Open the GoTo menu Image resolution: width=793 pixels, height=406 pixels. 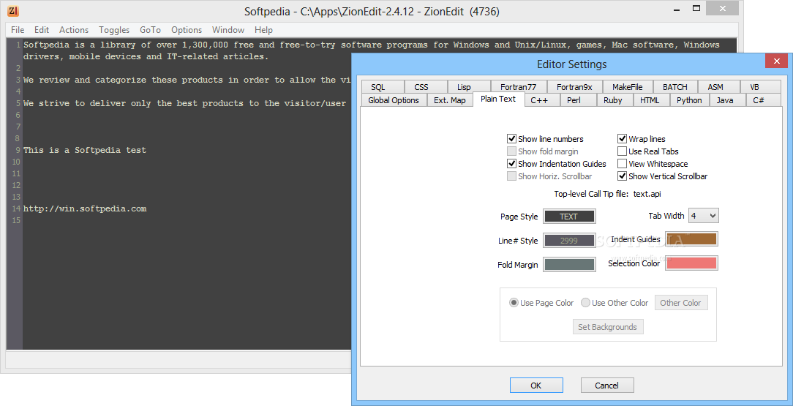150,30
